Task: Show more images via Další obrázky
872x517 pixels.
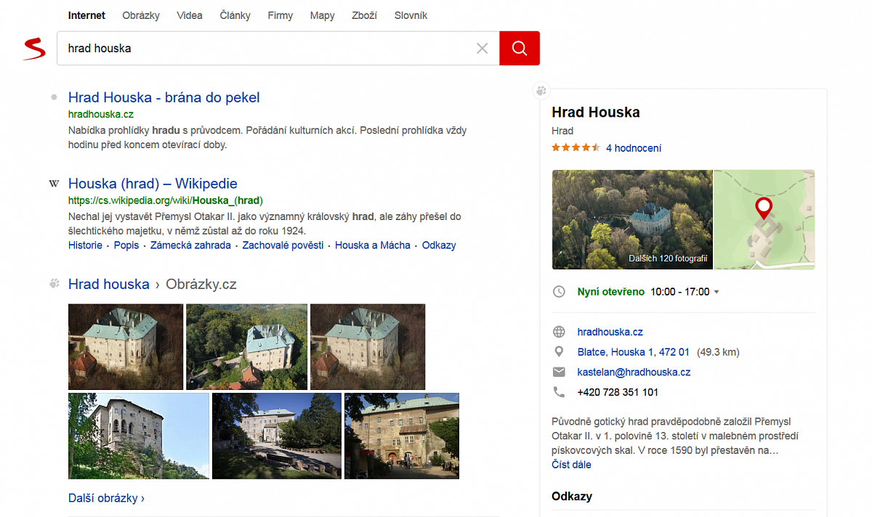Action: coord(106,498)
